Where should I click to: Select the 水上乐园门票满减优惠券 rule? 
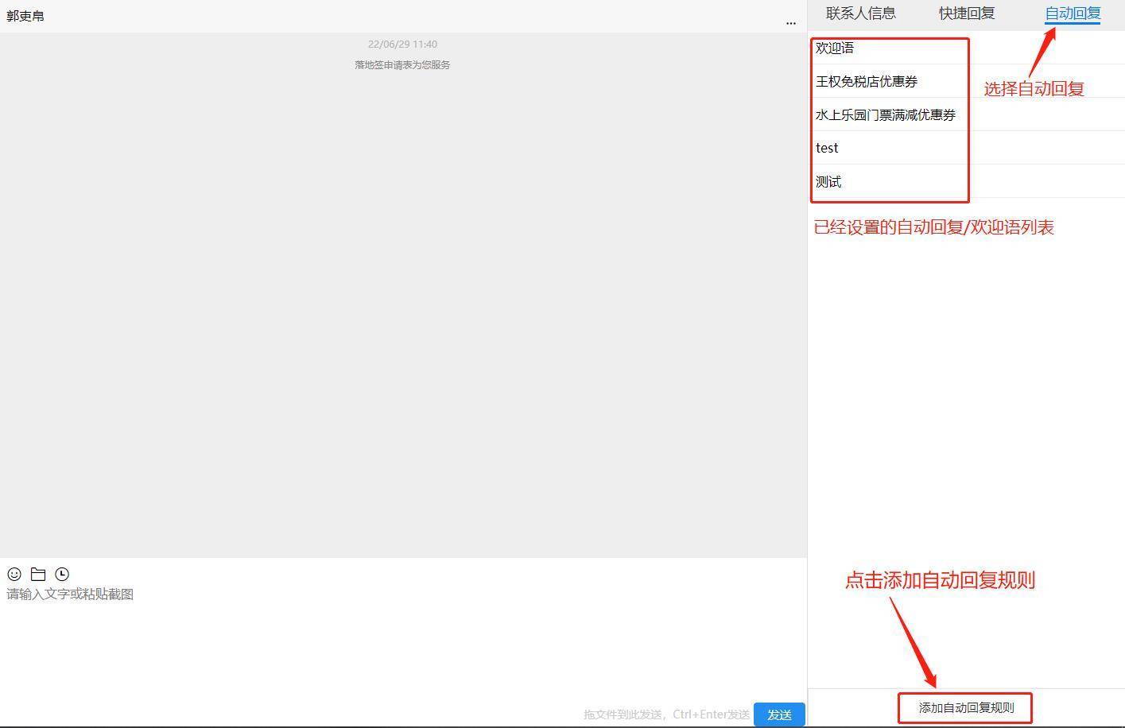[884, 114]
